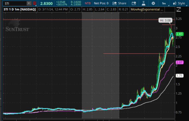This screenshot has width=189, height=121.
Task: Click the bid/ask B: 2.8200 quote
Action: tap(76, 2)
